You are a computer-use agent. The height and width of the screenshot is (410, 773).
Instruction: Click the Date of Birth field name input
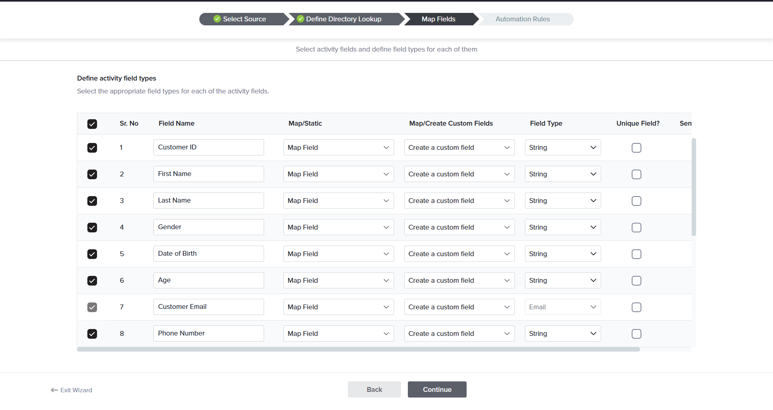pos(209,254)
